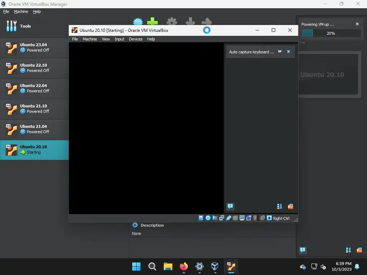Select Ubuntu 22.04 virtual machine

[x=34, y=88]
